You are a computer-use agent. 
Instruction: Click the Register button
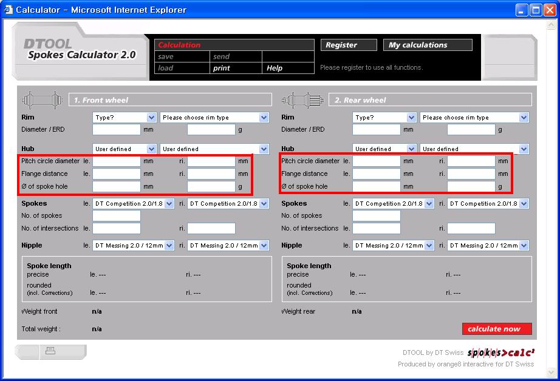[349, 45]
